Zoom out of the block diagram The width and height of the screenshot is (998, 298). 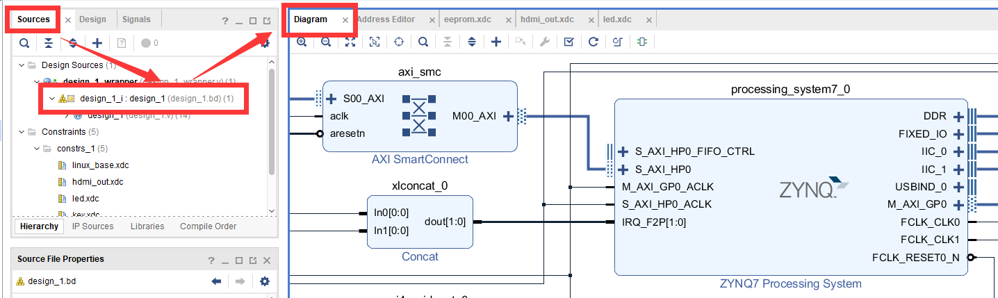[x=326, y=42]
